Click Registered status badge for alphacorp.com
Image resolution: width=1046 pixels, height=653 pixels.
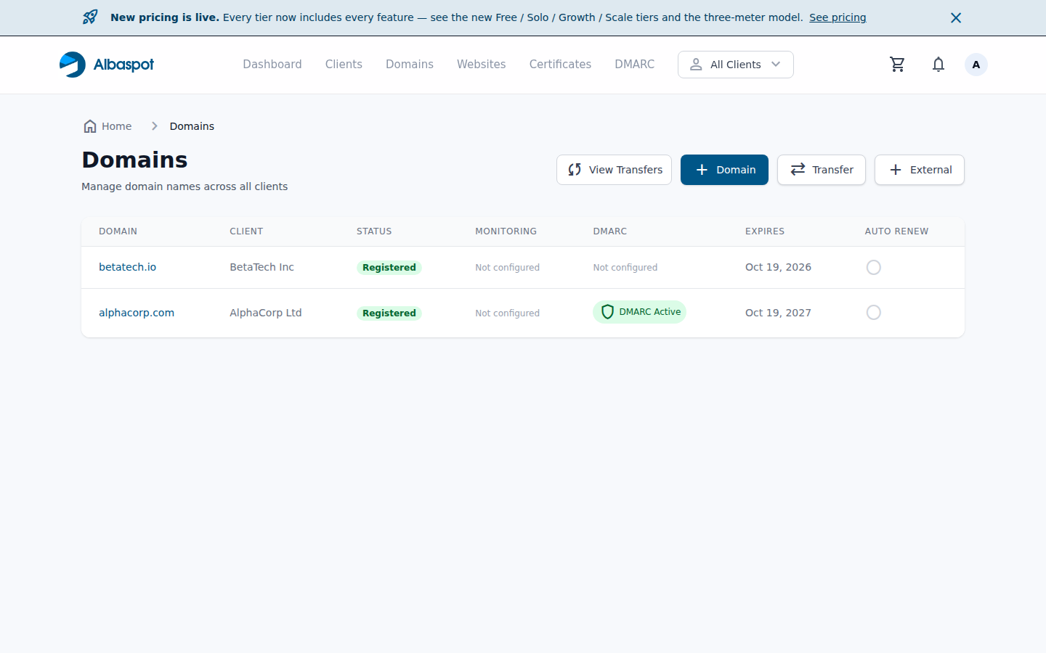389,313
